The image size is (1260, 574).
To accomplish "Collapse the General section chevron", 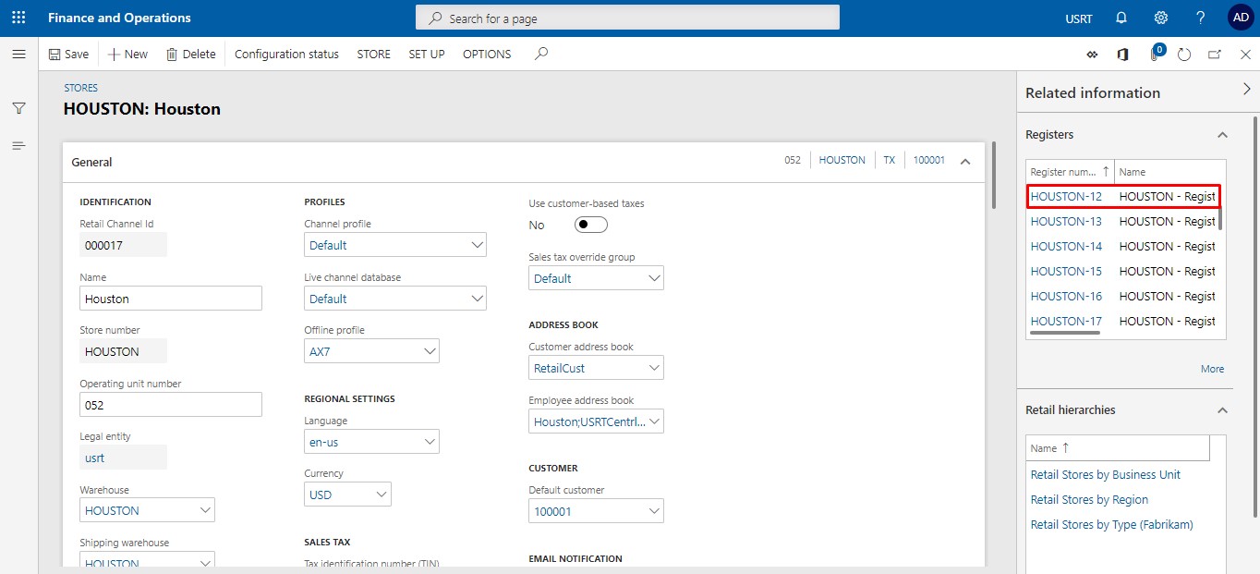I will 965,162.
